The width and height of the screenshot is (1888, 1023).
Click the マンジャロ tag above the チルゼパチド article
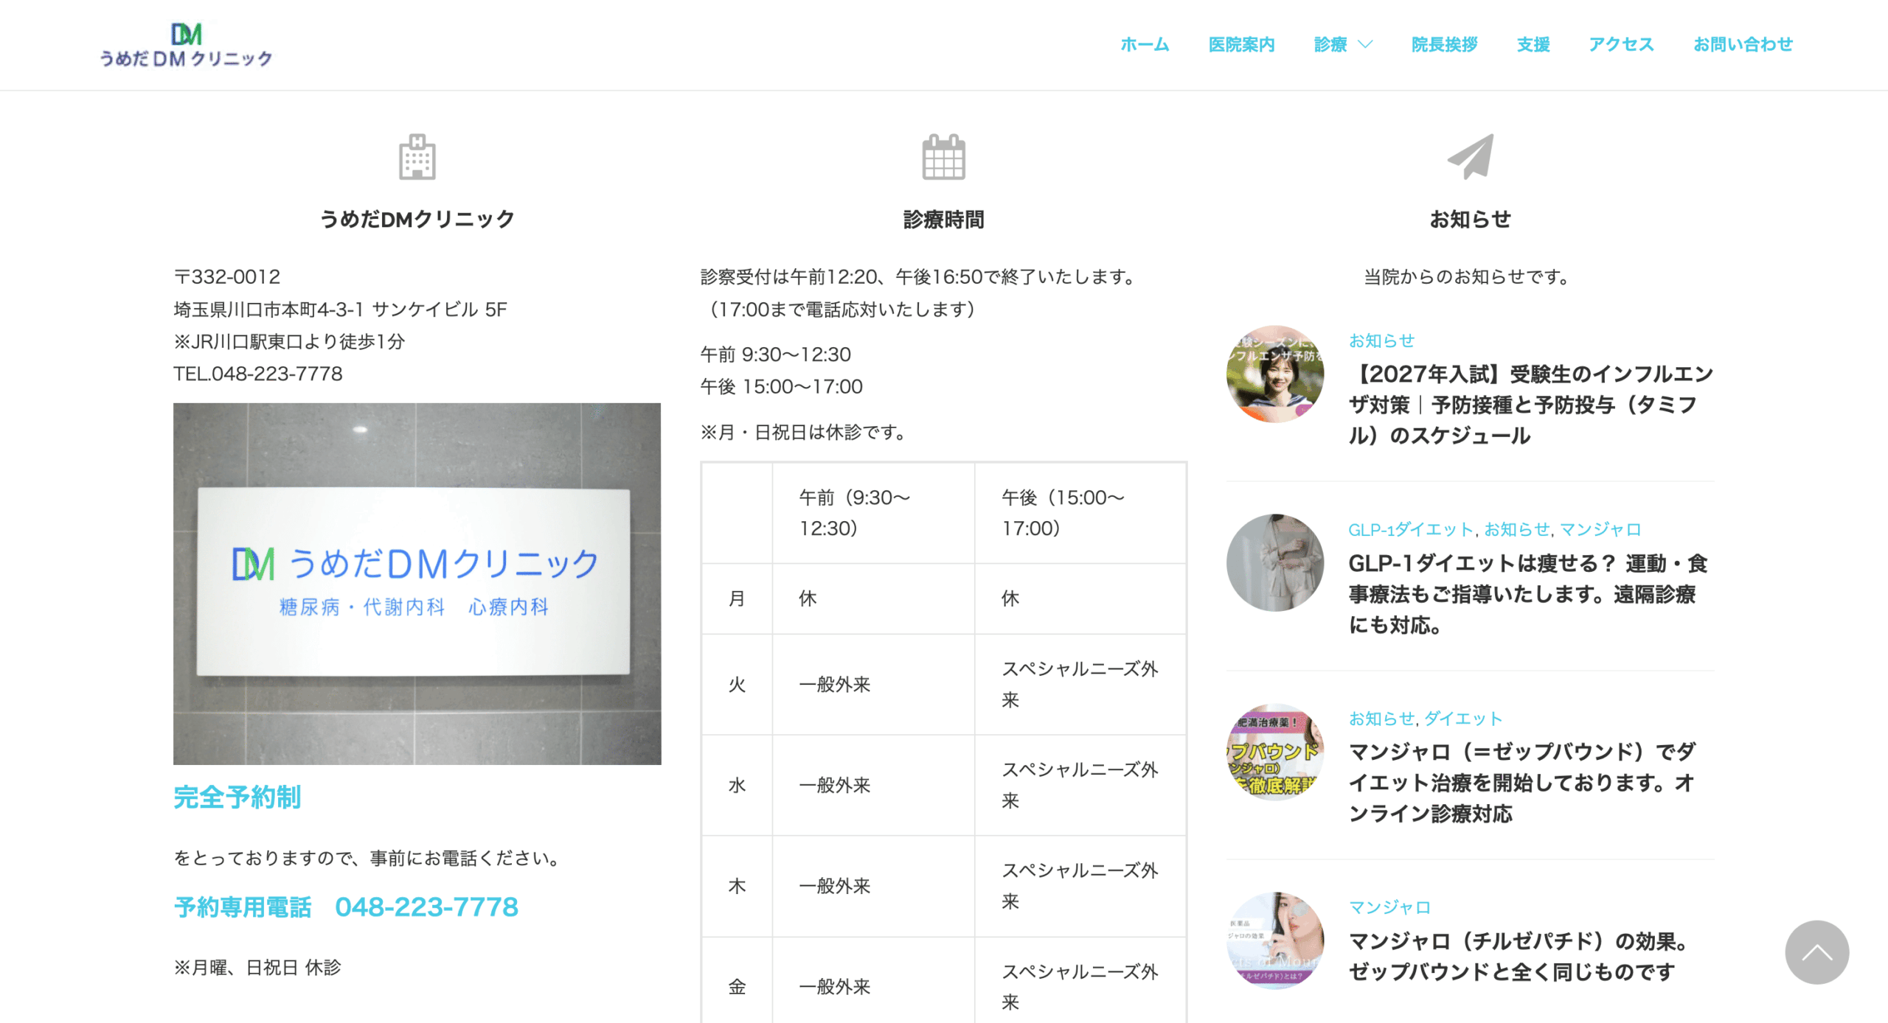pos(1389,907)
